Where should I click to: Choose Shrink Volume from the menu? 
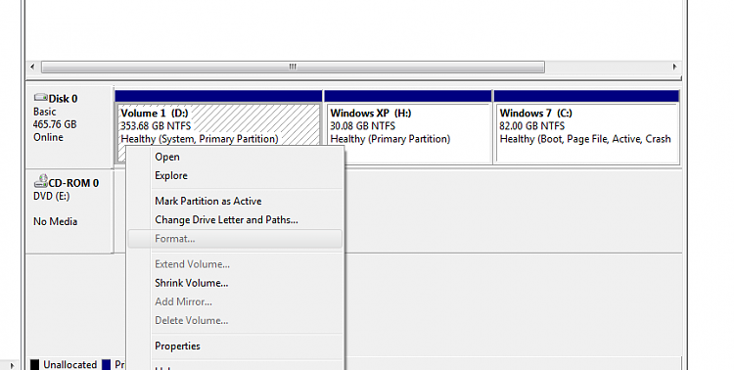[x=192, y=283]
